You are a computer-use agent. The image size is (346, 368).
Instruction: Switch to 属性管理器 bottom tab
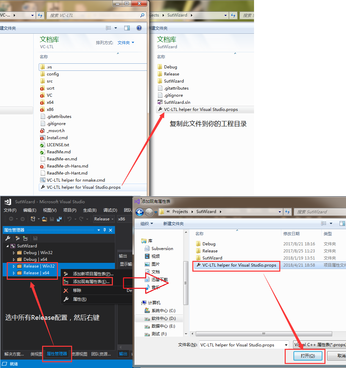(x=57, y=354)
